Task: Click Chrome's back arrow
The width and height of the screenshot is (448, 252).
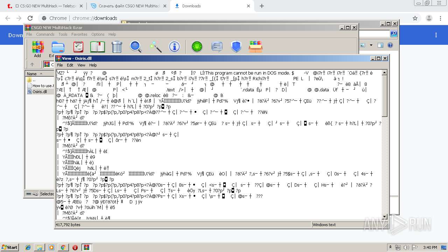Action: tap(8, 18)
